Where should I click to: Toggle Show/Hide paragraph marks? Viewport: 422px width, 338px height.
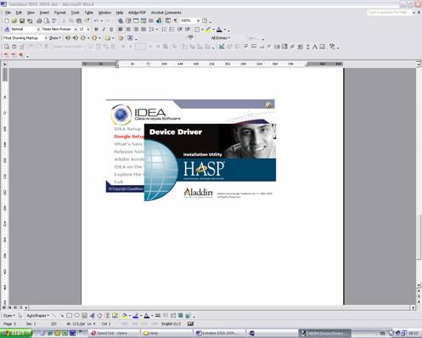(x=176, y=20)
